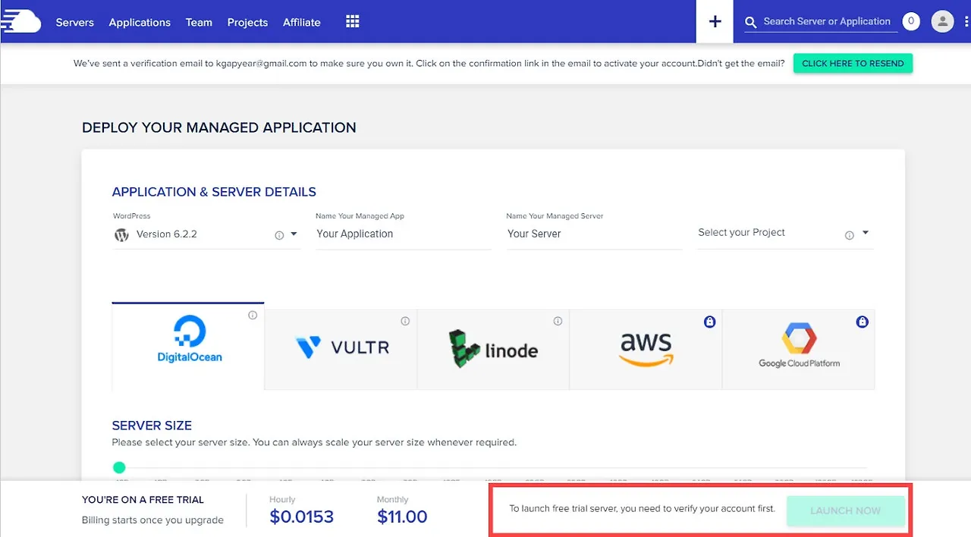Click info icon on DigitalOcean card
The height and width of the screenshot is (537, 971).
click(253, 316)
